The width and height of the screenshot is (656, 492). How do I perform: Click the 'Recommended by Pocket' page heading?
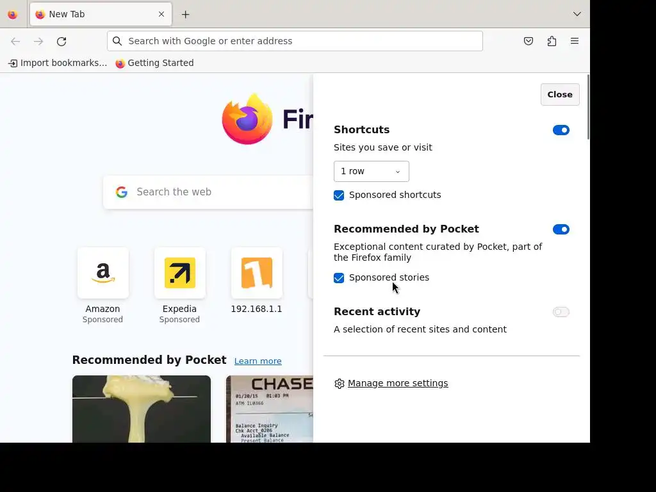[x=149, y=360]
